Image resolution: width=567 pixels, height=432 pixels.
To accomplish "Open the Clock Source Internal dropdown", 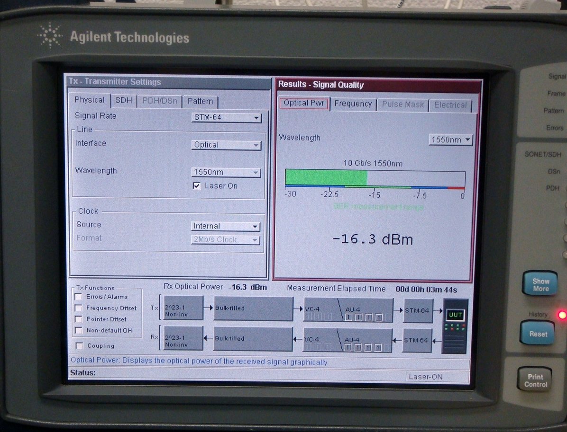I will (x=225, y=226).
